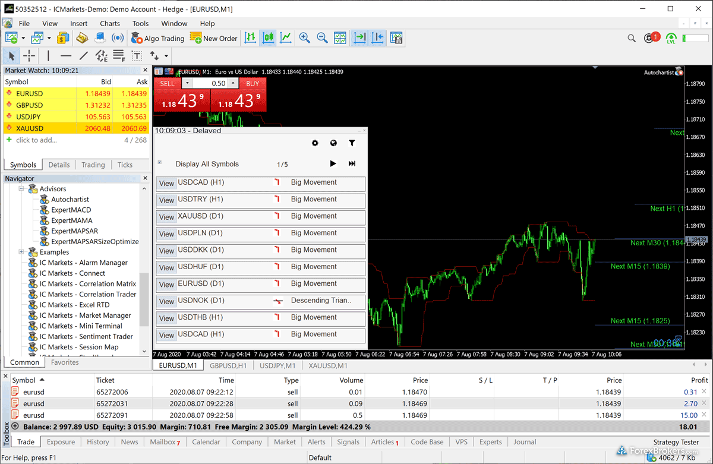Expand the balance summary row in Toolbox

pos(15,426)
